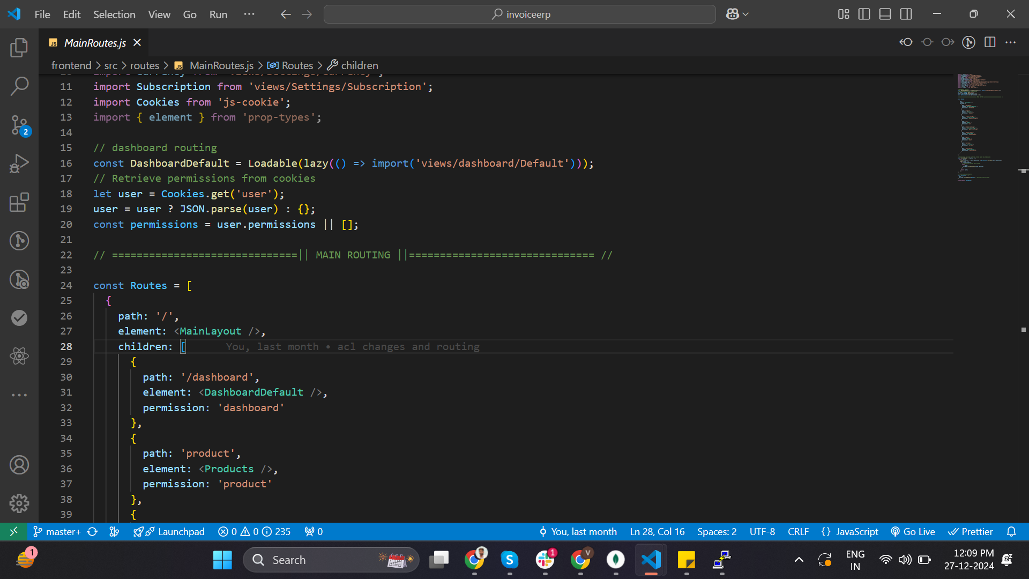Screen dimensions: 1029x579
Task: Toggle the Secondary Side Bar layout button
Action: (x=906, y=14)
